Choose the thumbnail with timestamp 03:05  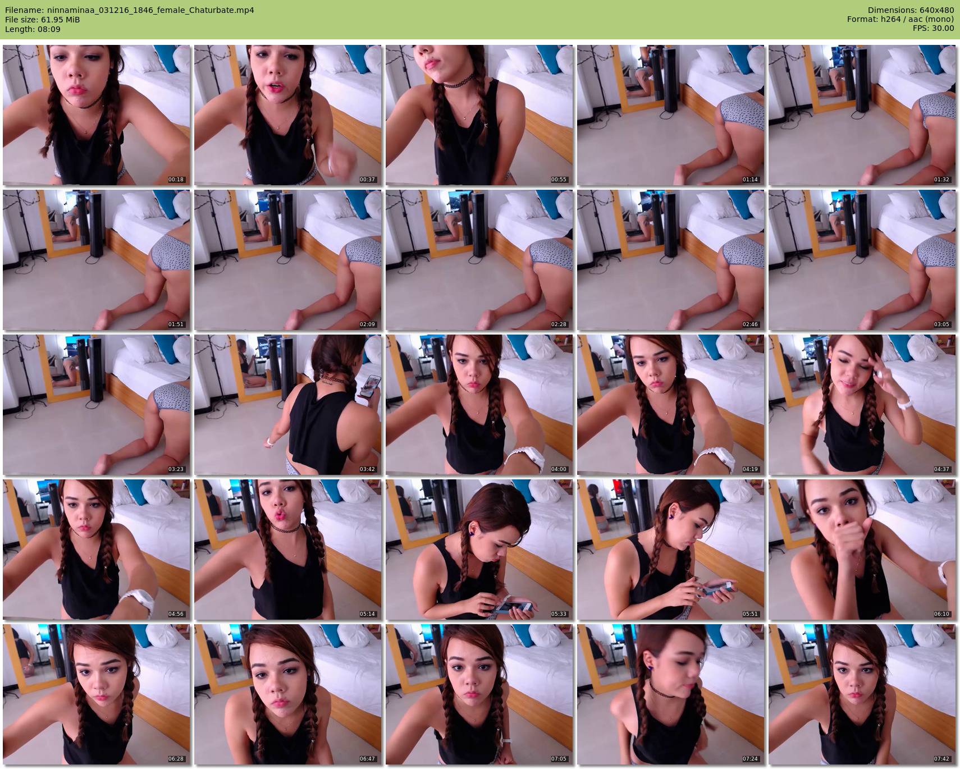click(862, 260)
